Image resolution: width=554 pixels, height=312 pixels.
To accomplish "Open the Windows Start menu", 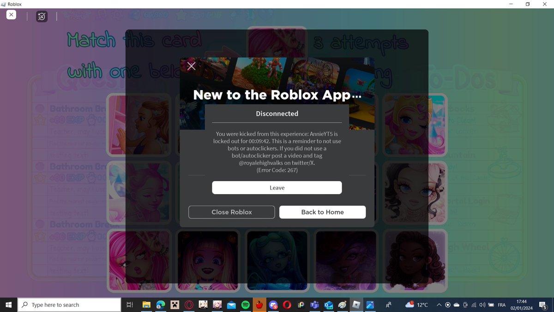I will coord(8,305).
